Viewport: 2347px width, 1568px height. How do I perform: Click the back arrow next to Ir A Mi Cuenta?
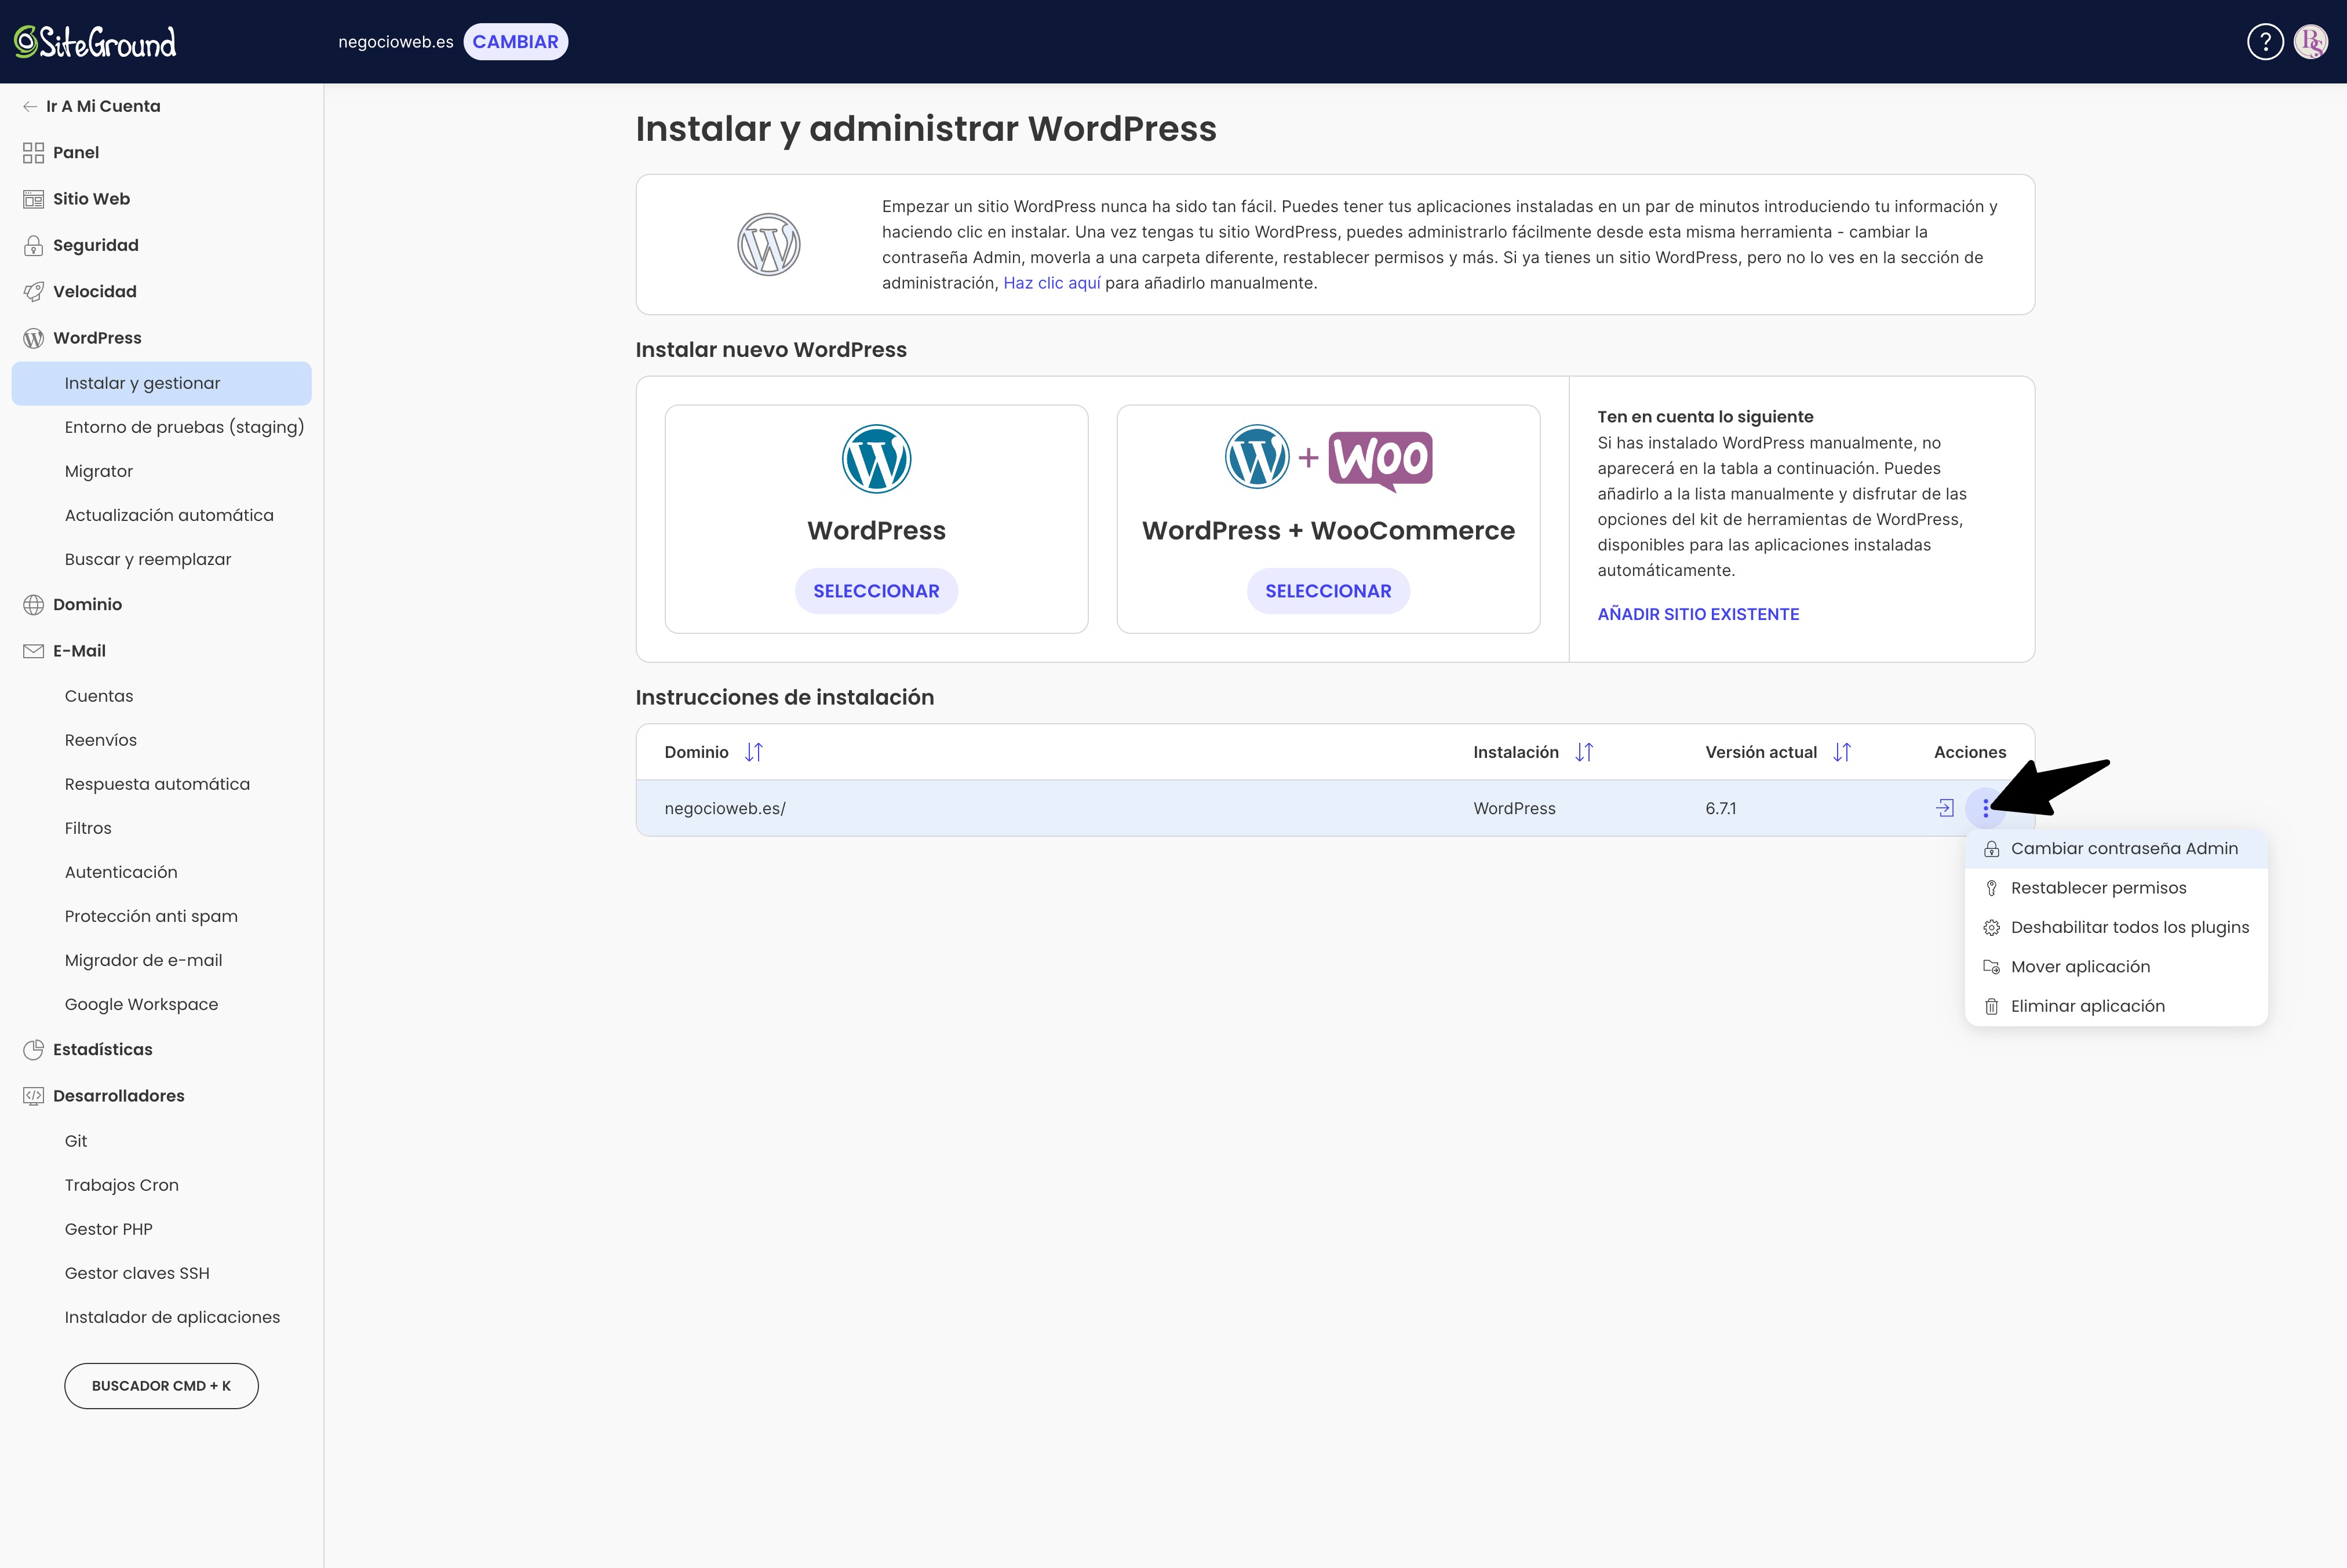point(30,106)
